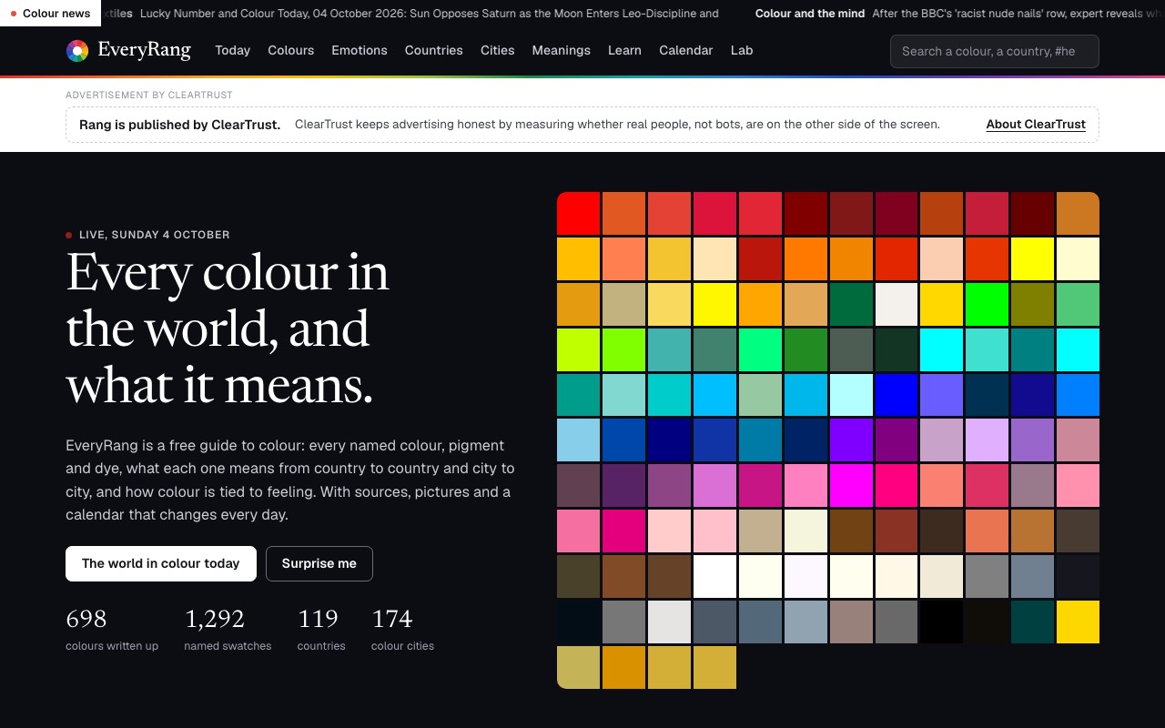Click the Colour news ticker label
The image size is (1165, 728).
[50, 14]
